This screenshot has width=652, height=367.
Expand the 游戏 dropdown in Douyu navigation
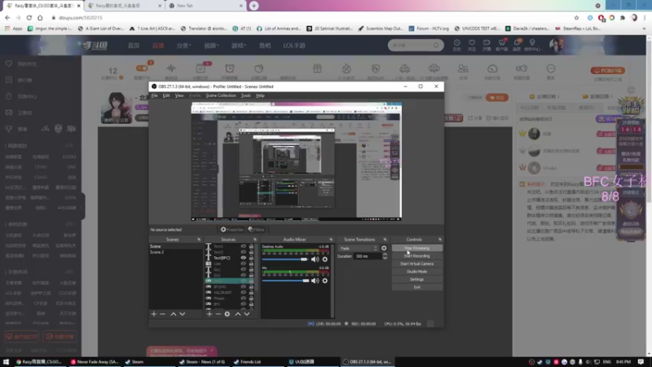pos(239,46)
